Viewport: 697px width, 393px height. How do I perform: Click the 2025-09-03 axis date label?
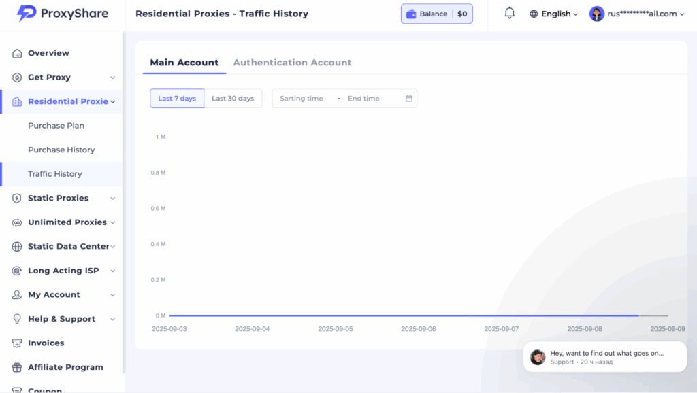pos(169,329)
